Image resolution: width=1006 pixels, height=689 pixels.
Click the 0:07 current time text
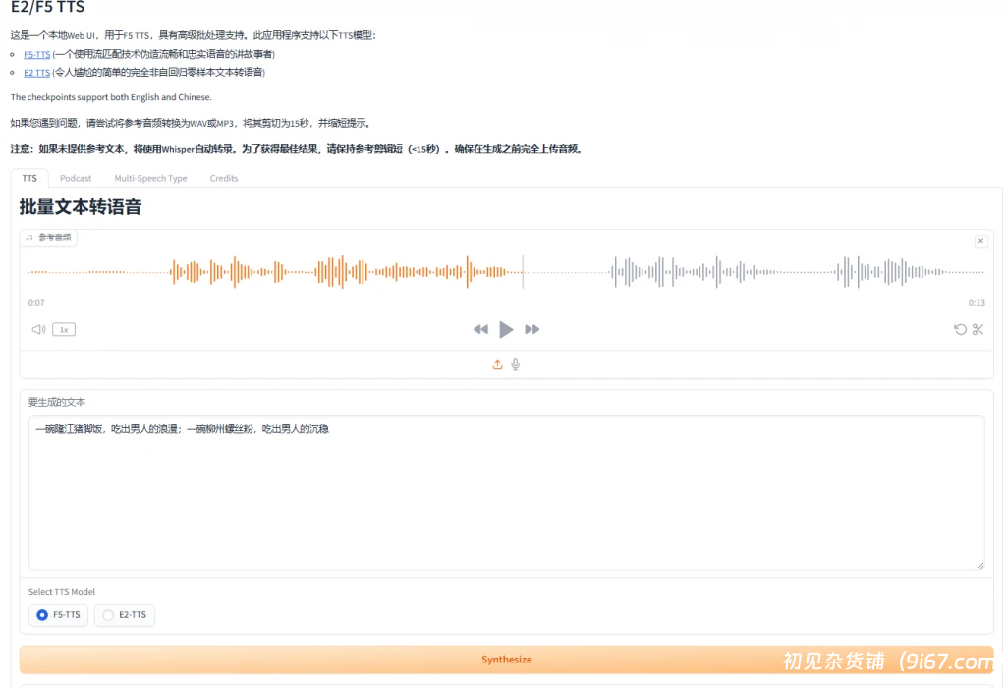36,303
